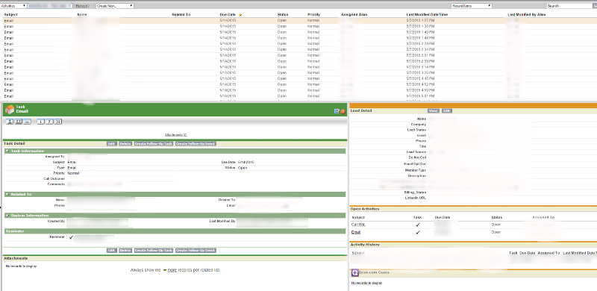Click Edit button below the Reminder section
Image resolution: width=597 pixels, height=291 pixels.
tap(111, 251)
